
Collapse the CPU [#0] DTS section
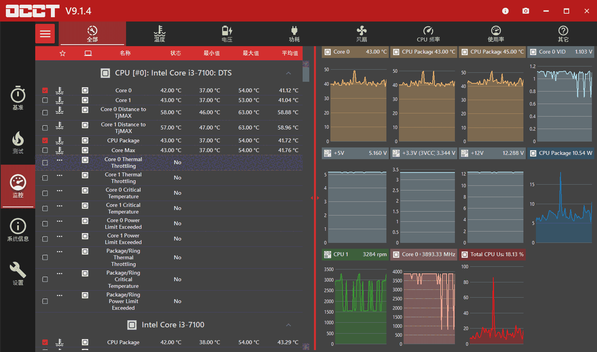(x=289, y=73)
